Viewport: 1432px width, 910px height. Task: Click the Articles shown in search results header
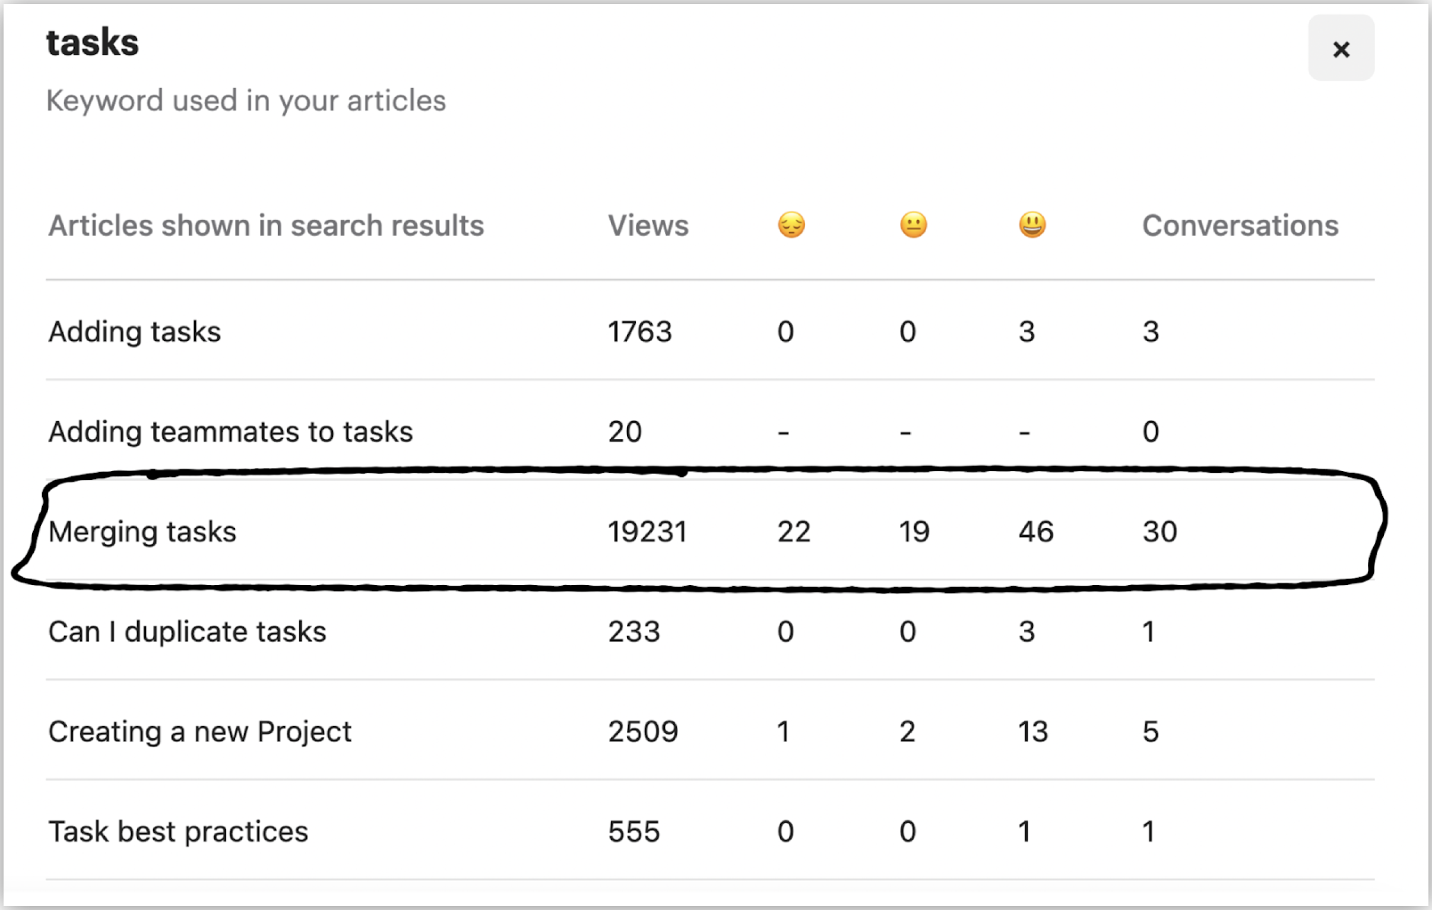(x=267, y=226)
